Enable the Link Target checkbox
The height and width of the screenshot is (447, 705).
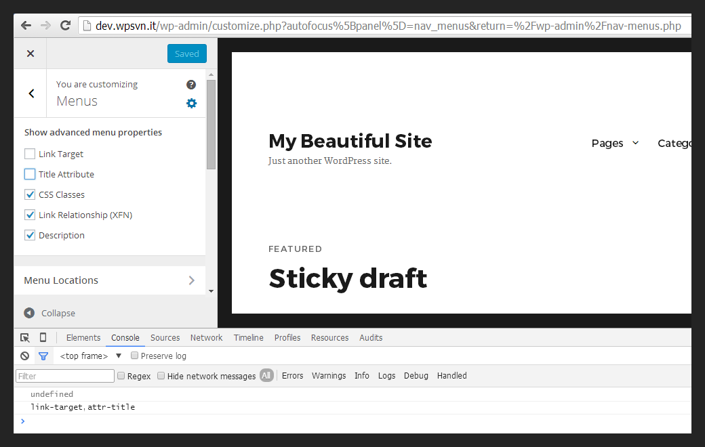click(30, 154)
